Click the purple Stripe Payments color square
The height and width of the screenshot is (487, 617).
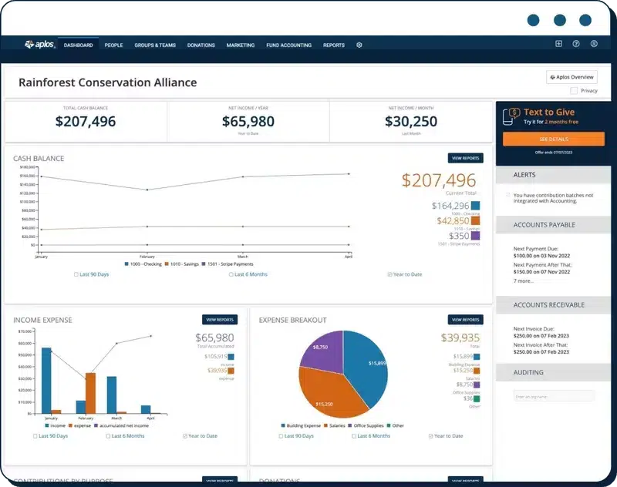[x=475, y=236]
